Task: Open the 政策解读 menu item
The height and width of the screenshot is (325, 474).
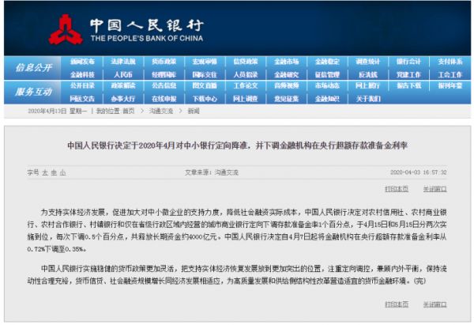Action: point(123,86)
